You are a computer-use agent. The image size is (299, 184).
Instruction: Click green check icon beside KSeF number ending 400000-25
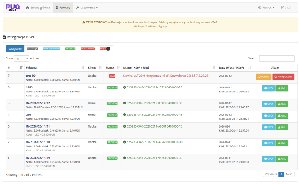(x=125, y=87)
